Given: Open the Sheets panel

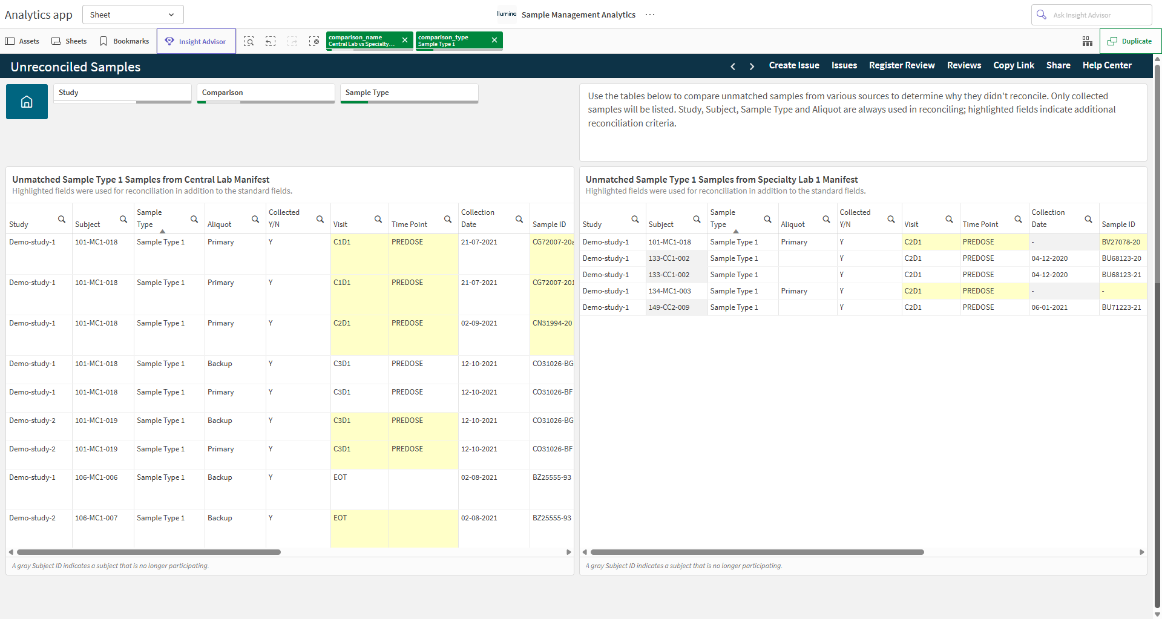Looking at the screenshot, I should [x=69, y=41].
